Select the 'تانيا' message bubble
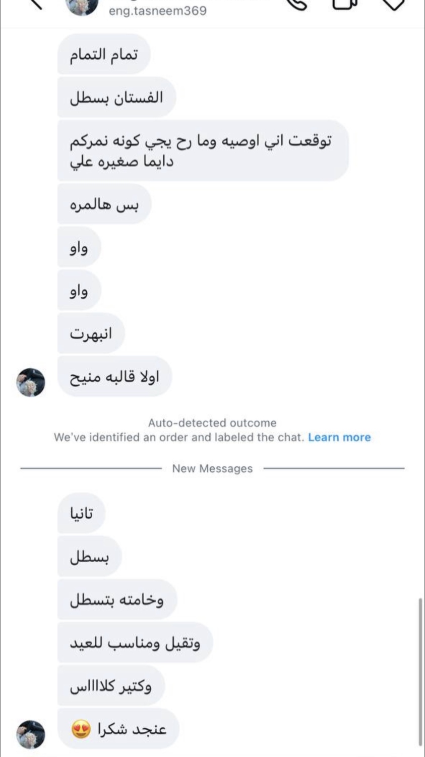The width and height of the screenshot is (425, 757). (x=82, y=514)
